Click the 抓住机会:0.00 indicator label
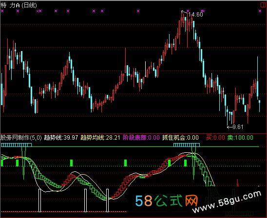Image resolution: width=267 pixels, height=218 pixels. point(180,138)
